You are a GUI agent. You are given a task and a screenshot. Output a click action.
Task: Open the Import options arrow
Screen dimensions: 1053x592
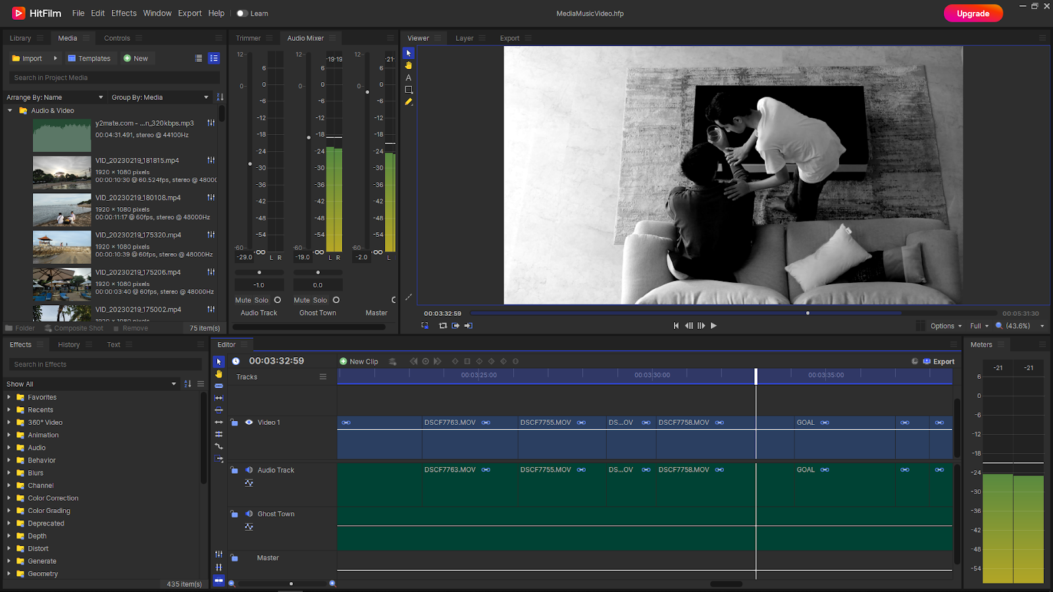tap(55, 59)
